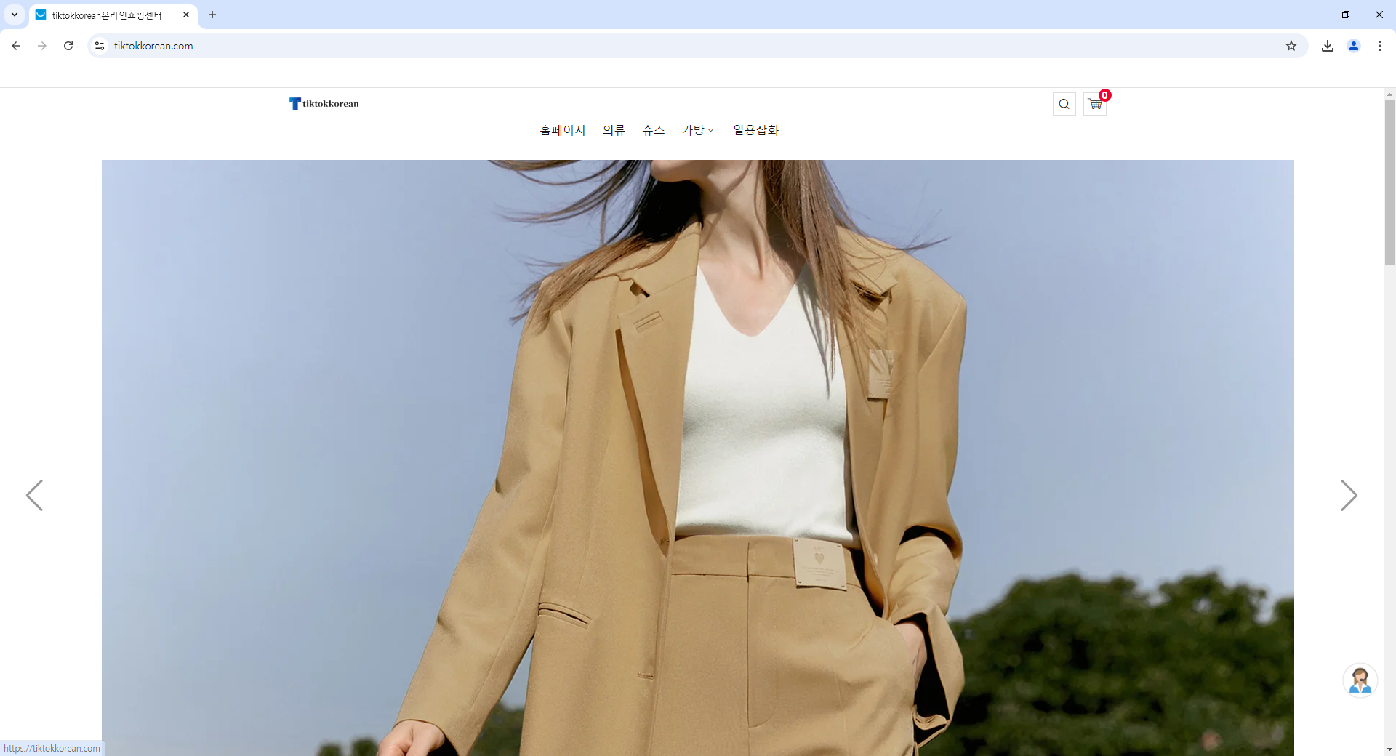Click the hero banner image
Viewport: 1396px width, 756px height.
pyautogui.click(x=698, y=458)
